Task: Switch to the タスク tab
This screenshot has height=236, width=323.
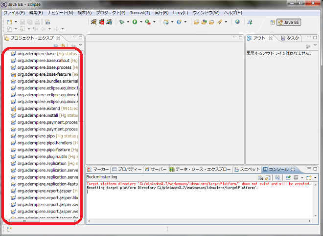Action: 290,38
